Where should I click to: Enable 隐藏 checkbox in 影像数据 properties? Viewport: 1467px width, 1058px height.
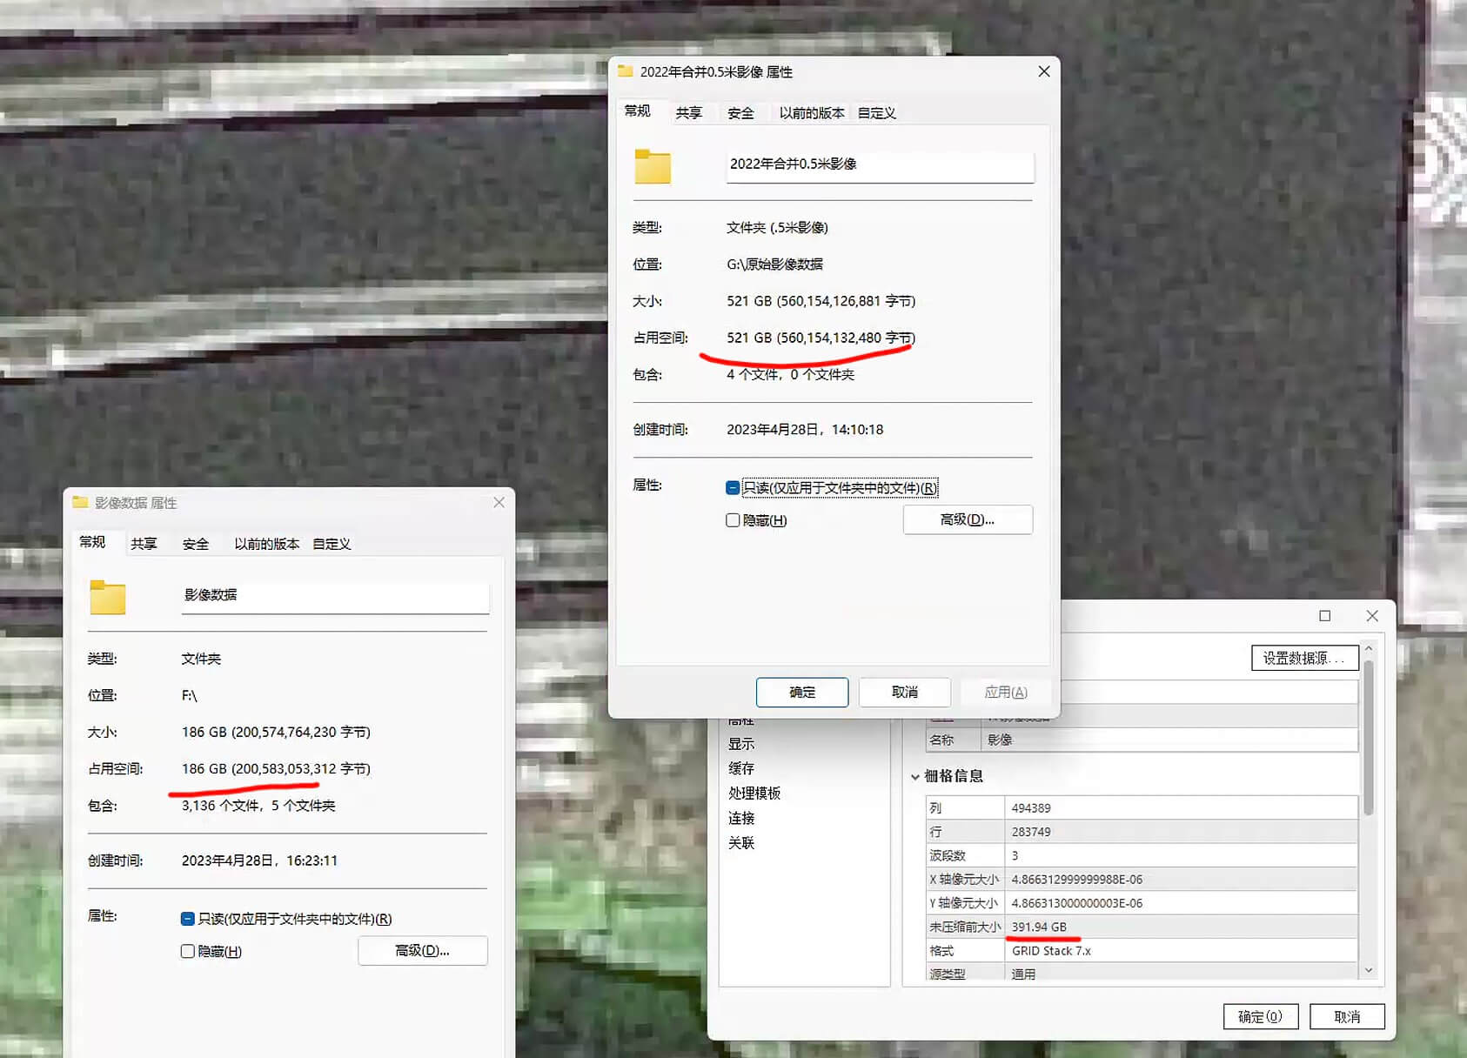[x=188, y=951]
